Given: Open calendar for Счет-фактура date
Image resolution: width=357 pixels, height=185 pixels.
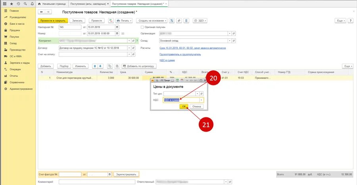Looking at the screenshot, I should pos(109,175).
